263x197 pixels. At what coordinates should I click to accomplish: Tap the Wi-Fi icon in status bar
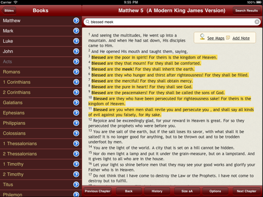[x=15, y=2]
